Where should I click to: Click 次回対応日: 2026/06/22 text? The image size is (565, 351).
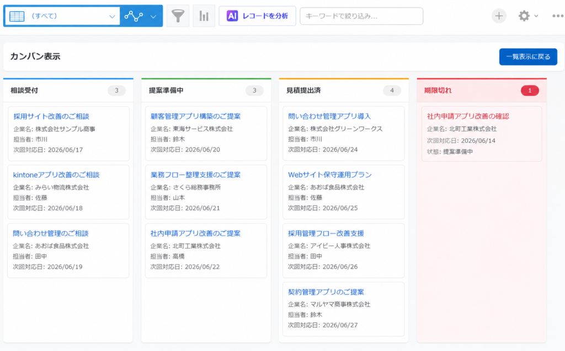185,267
